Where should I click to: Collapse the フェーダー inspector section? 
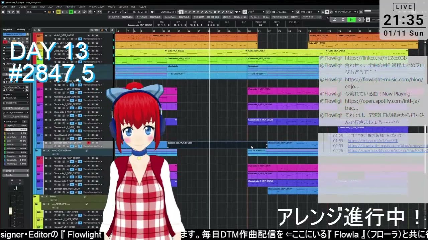point(16,175)
